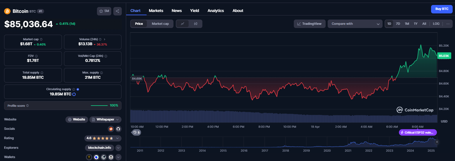The width and height of the screenshot is (455, 161).
Task: Expand the Explorers chevron
Action: pyautogui.click(x=118, y=148)
